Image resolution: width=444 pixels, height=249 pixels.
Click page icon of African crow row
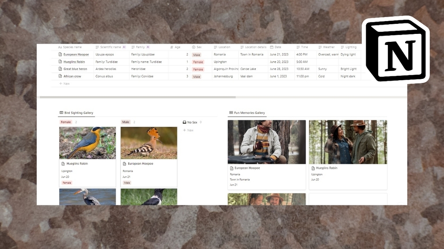pyautogui.click(x=60, y=76)
